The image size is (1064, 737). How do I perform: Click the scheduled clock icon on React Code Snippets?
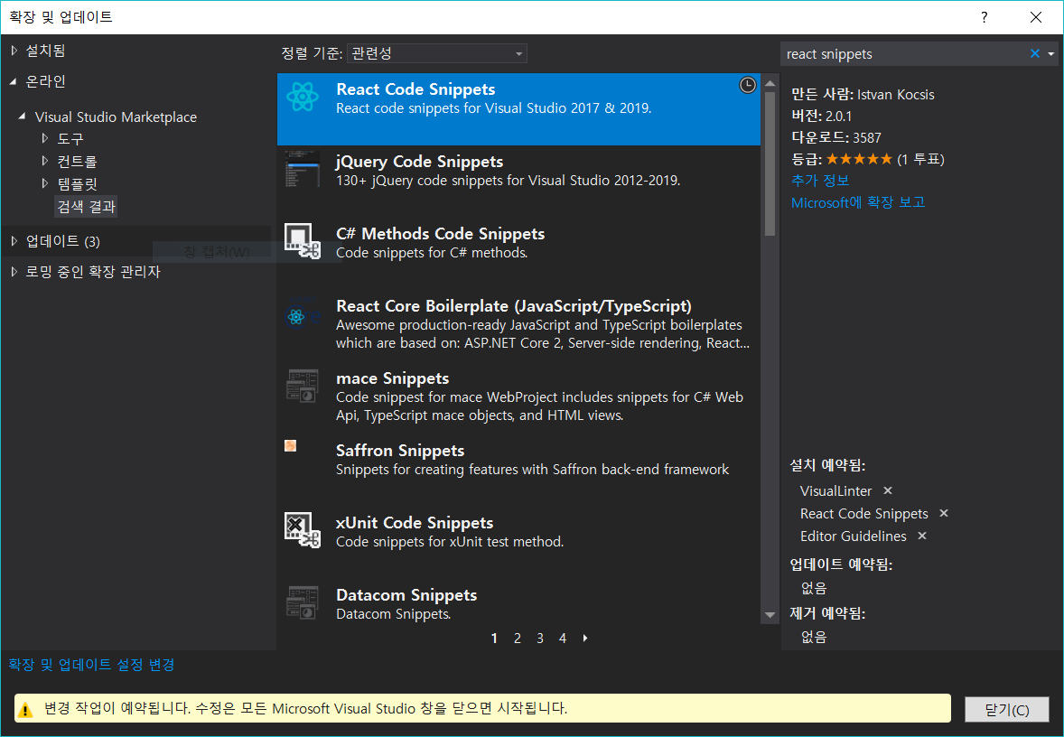747,85
